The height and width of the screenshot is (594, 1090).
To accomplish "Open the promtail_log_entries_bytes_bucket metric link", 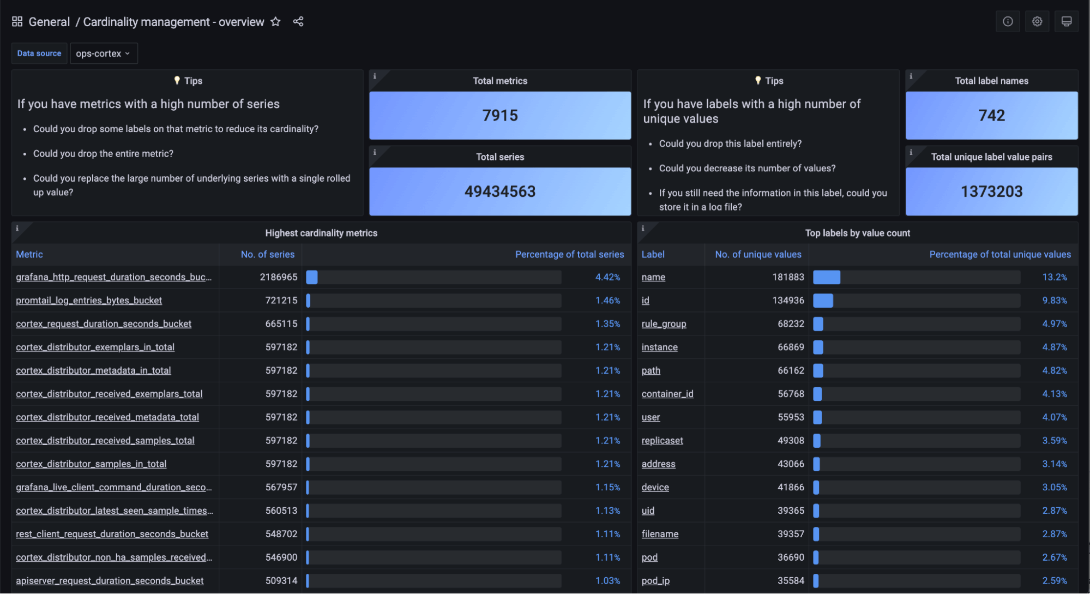I will (89, 301).
